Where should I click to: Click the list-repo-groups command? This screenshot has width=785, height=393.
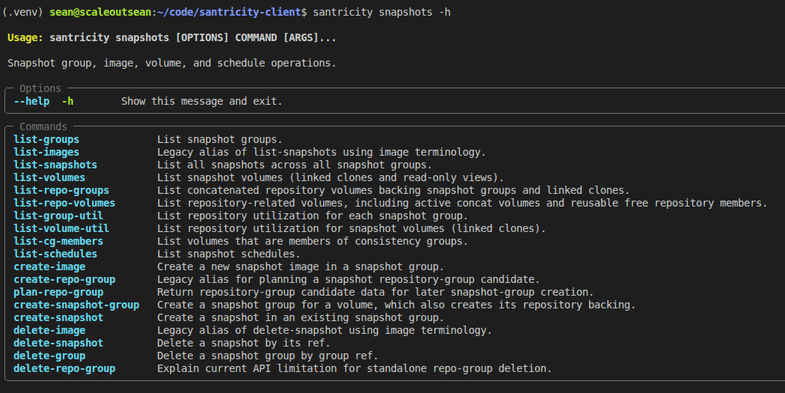(x=61, y=191)
